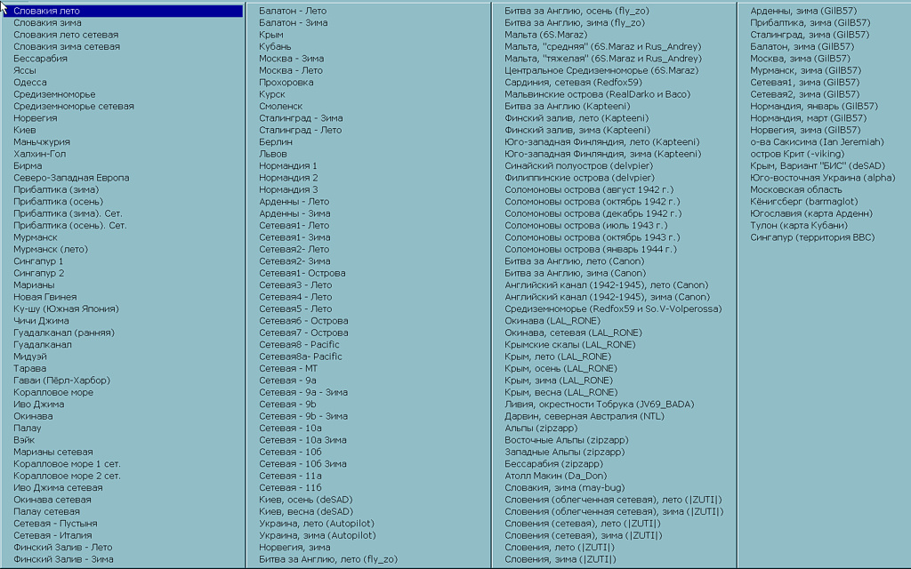Choose 'Сингапур (территория ВВС)' map
911x569 pixels.
pyautogui.click(x=812, y=236)
